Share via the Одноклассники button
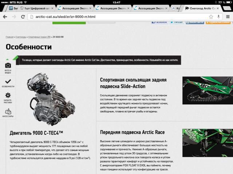The image size is (233, 174). 218,22
